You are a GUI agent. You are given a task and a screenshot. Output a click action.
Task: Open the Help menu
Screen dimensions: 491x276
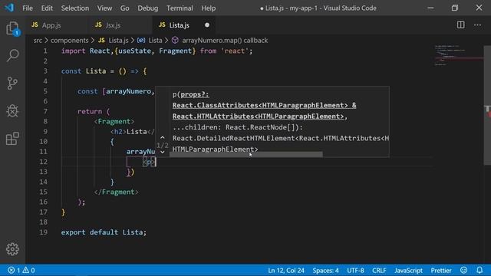208,8
